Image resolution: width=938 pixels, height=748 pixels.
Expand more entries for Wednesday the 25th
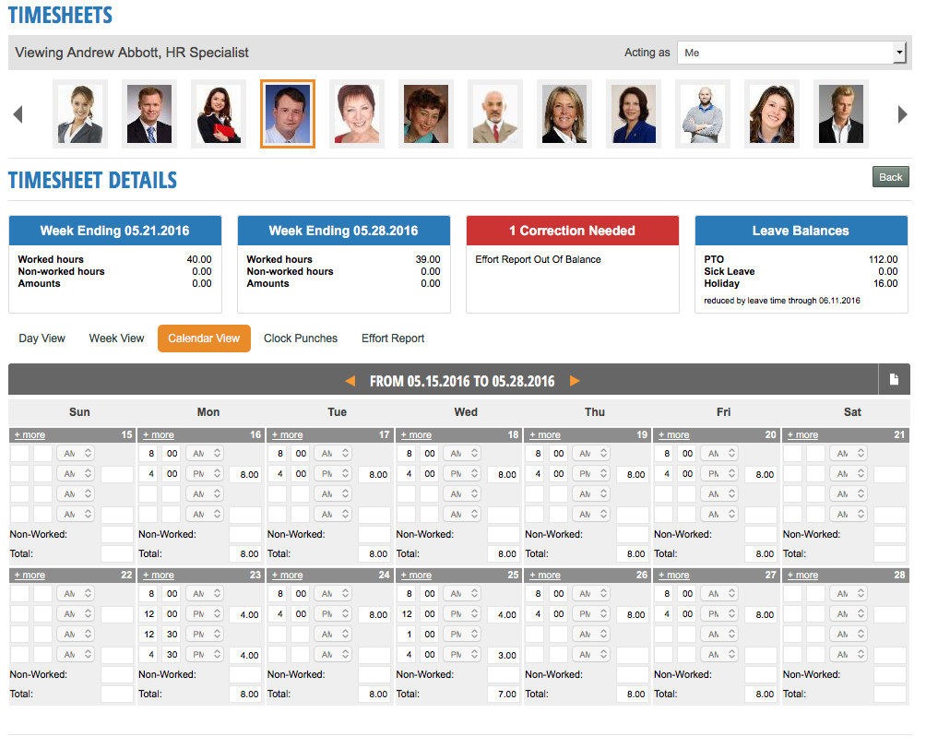416,575
